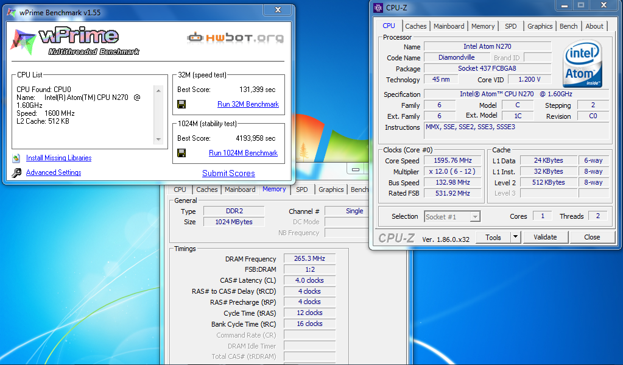
Task: Click the '531.92 MHz' rated FSB value
Action: [x=452, y=193]
